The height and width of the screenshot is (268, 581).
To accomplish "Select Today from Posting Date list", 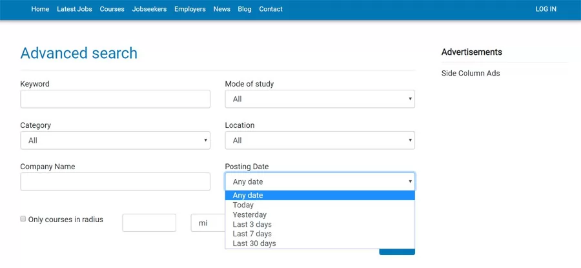I will tap(243, 205).
